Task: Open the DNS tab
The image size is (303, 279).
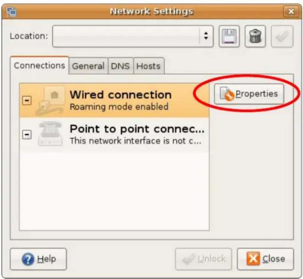Action: point(121,66)
